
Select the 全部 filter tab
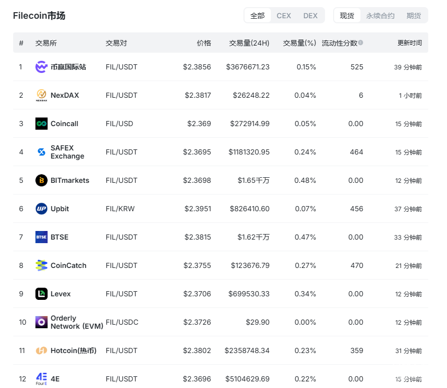(x=258, y=15)
